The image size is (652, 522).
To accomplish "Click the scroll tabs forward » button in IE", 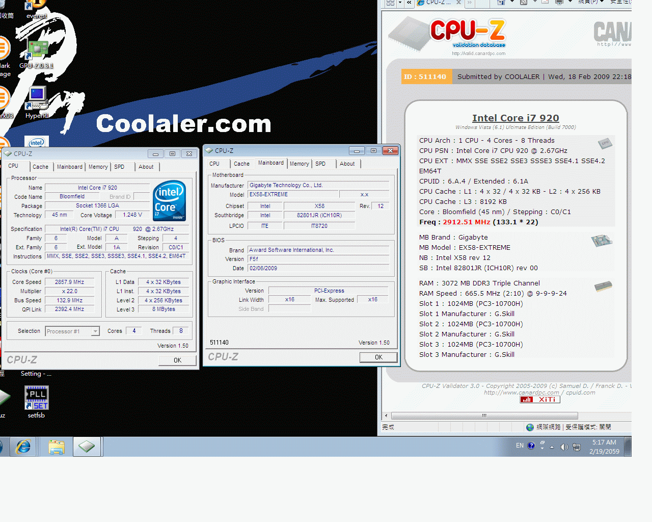I will (x=469, y=3).
